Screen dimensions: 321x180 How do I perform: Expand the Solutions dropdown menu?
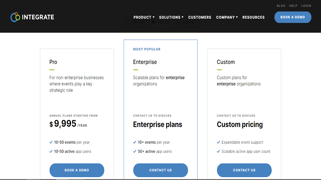[x=171, y=17]
